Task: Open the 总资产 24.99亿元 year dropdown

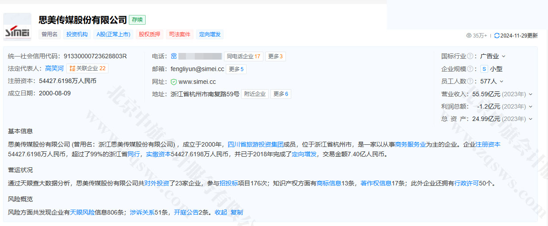Action: [x=531, y=119]
